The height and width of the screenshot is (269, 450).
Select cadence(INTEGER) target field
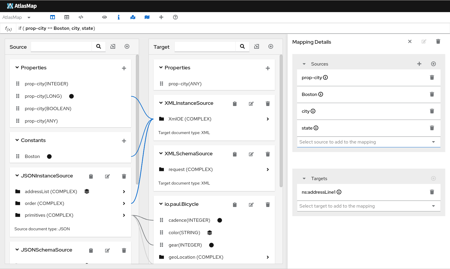[x=189, y=220]
